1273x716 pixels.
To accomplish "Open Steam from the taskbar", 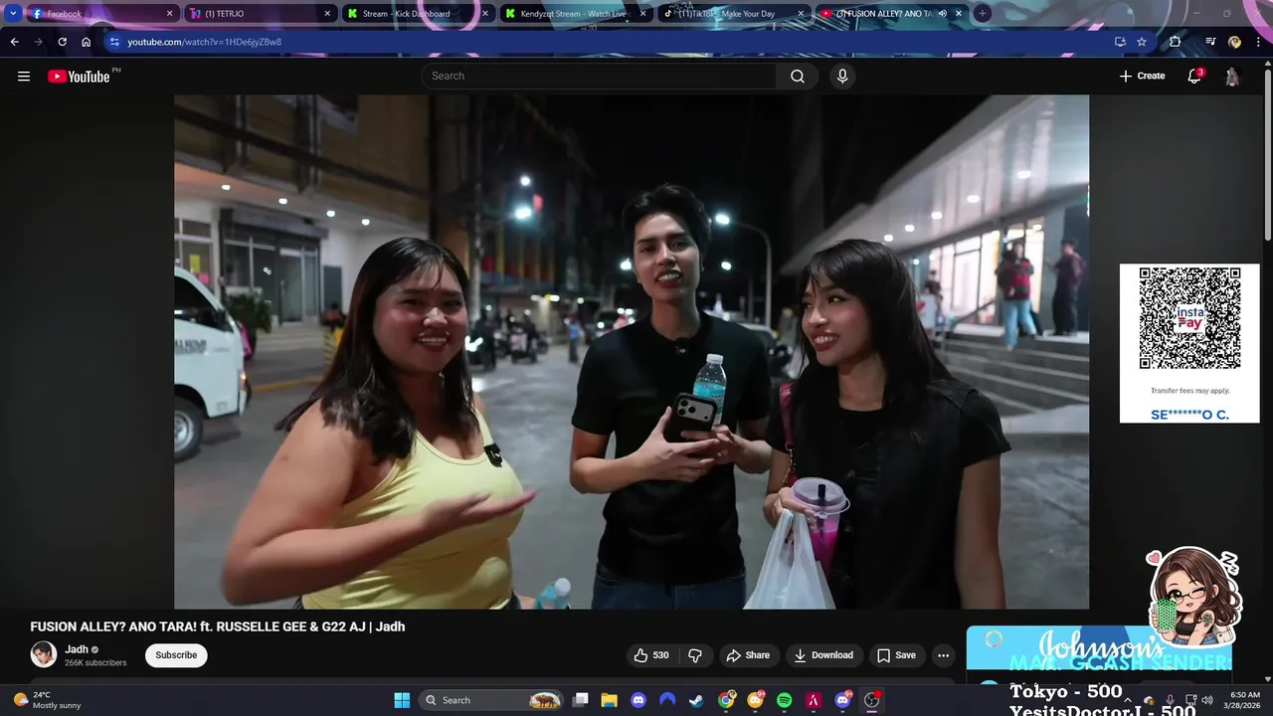I will point(696,700).
